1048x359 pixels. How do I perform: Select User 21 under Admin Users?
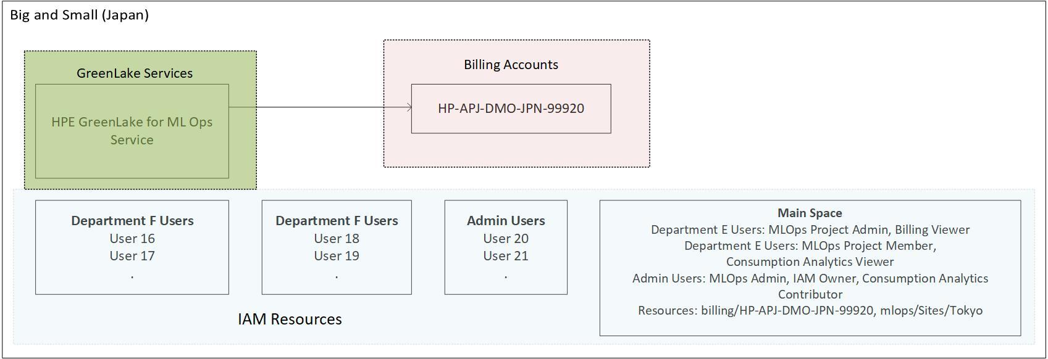click(506, 255)
